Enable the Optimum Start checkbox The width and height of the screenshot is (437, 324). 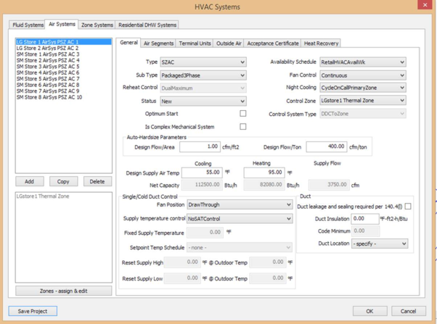tap(242, 114)
